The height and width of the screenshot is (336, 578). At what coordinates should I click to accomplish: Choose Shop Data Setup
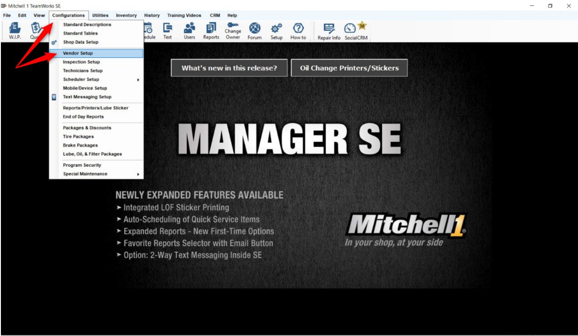click(x=96, y=42)
